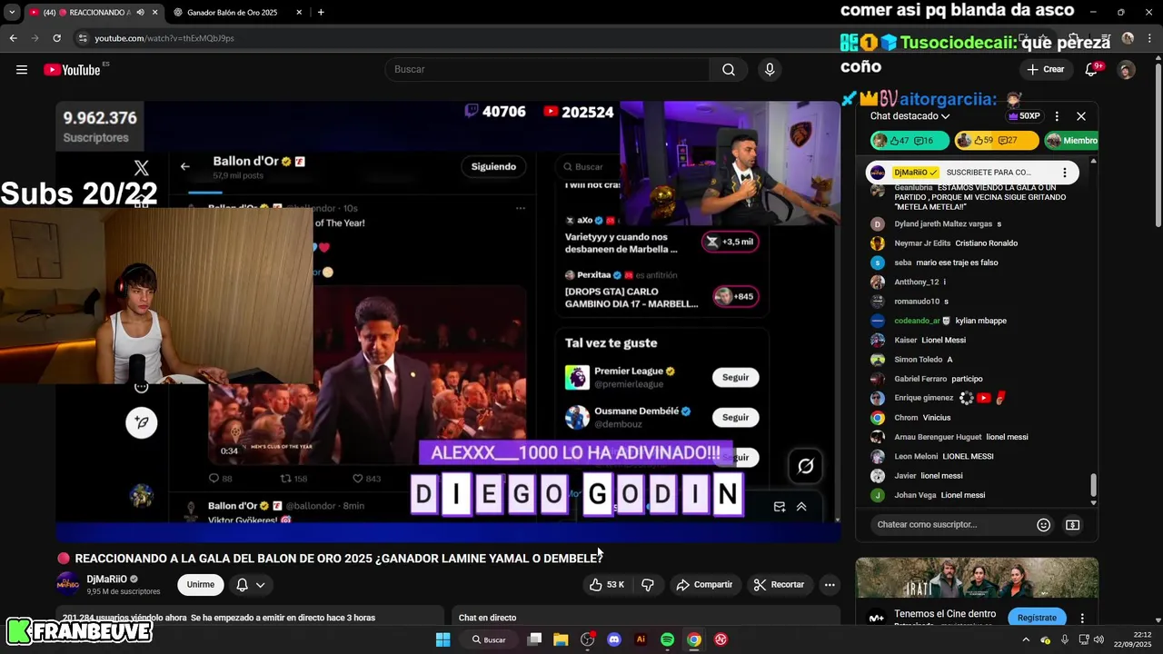This screenshot has width=1163, height=654.
Task: Select the green Miembro chip
Action: click(1071, 141)
